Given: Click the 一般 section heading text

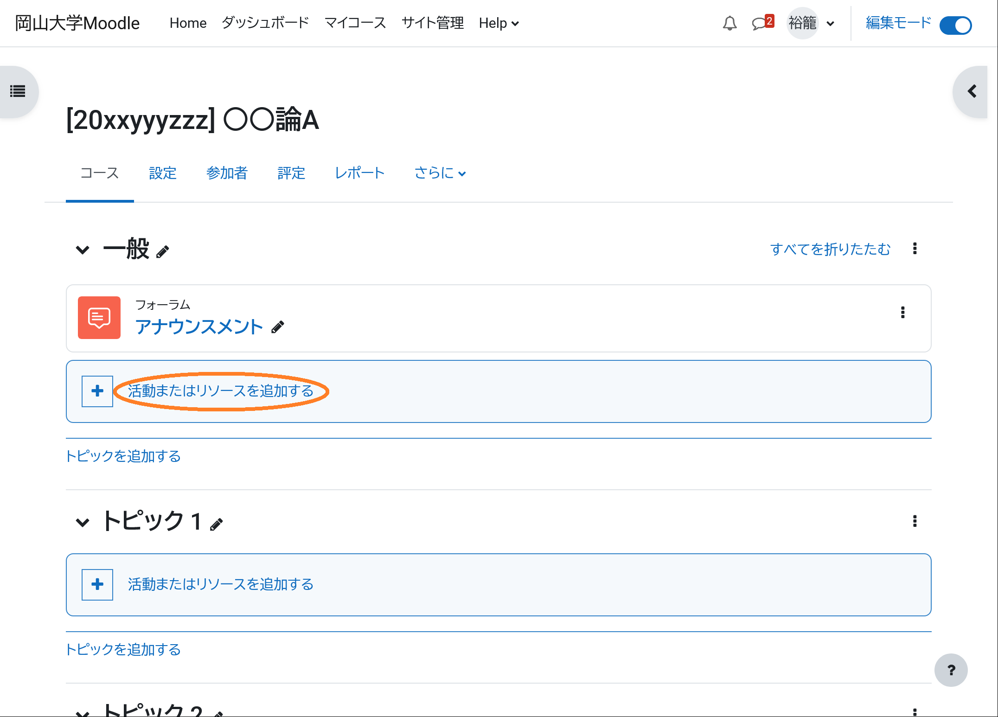Looking at the screenshot, I should (126, 250).
